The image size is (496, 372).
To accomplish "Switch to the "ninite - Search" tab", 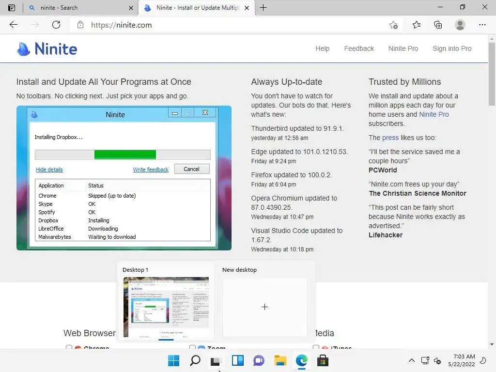I will click(81, 8).
